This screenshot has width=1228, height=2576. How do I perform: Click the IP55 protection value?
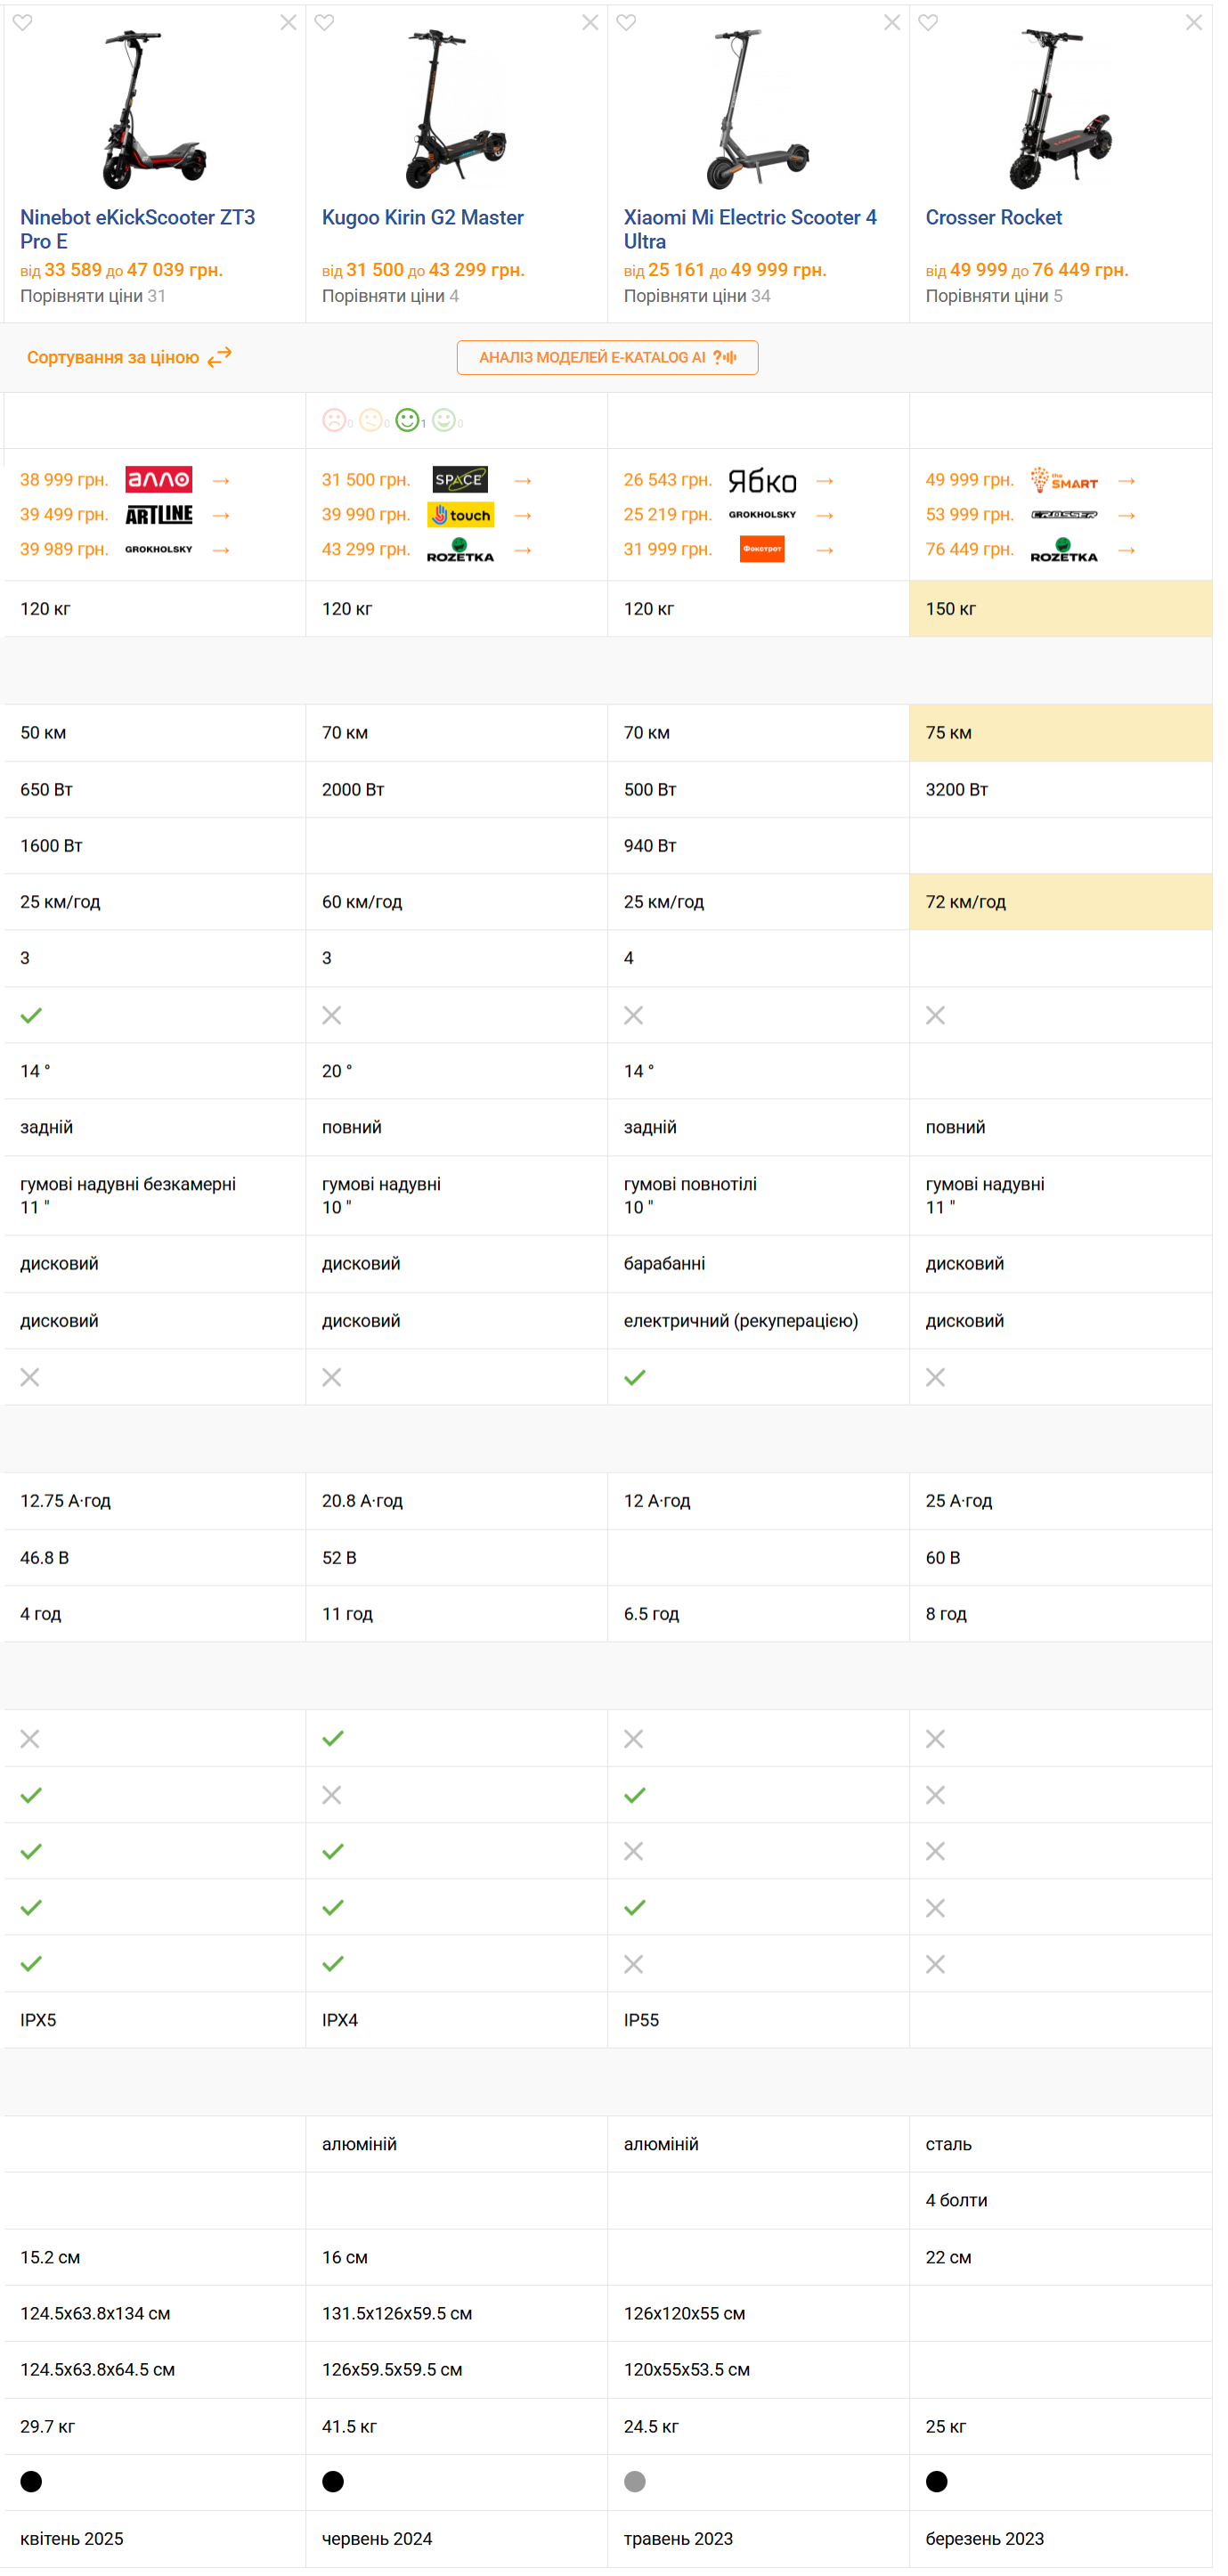pyautogui.click(x=641, y=2020)
